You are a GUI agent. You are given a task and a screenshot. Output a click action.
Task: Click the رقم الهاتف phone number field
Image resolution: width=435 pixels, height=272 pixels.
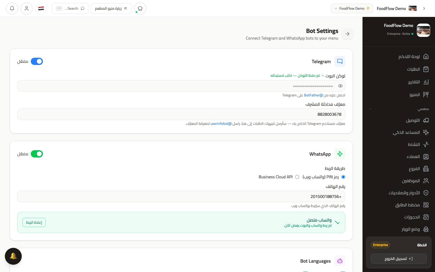click(181, 196)
